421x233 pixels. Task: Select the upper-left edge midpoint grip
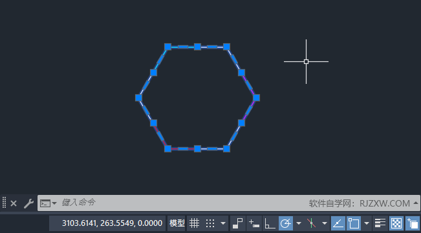(153, 72)
